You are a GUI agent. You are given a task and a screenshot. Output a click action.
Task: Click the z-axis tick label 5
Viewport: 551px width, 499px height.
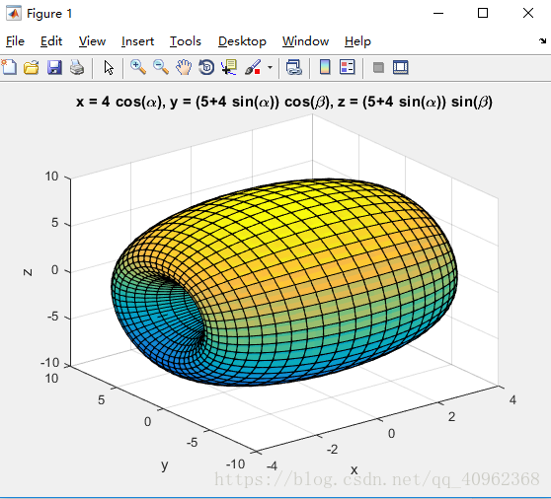(55, 223)
